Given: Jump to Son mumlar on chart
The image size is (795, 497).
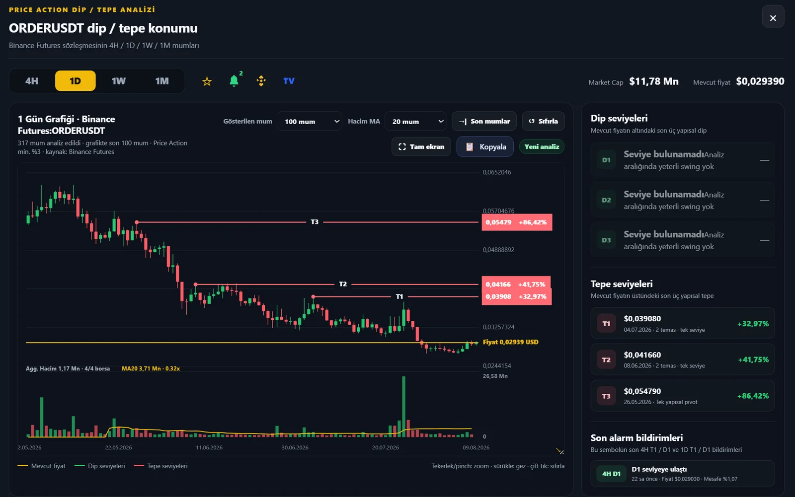Looking at the screenshot, I should [x=484, y=121].
